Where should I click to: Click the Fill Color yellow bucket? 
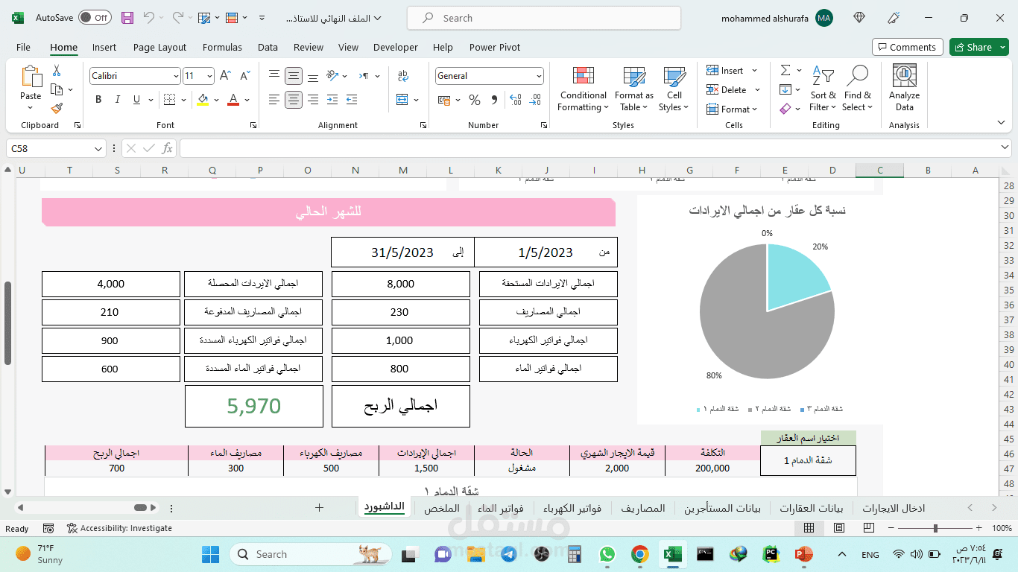203,100
